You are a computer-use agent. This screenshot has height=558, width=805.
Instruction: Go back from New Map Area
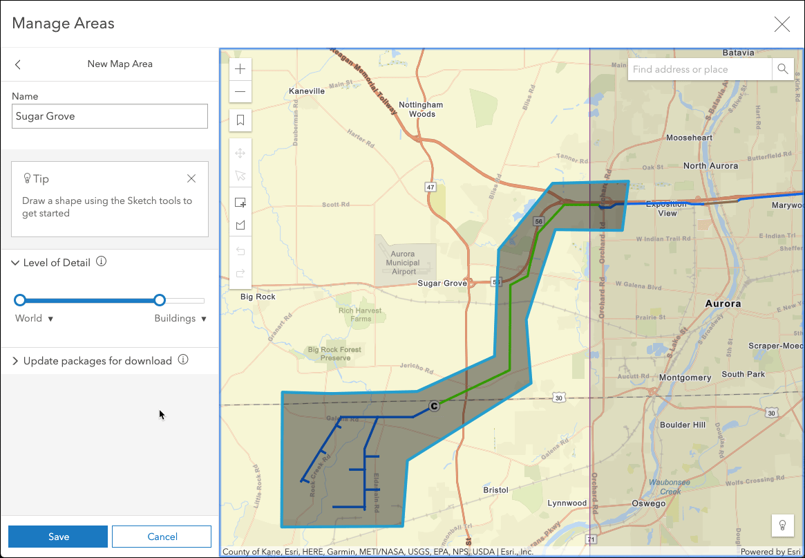click(x=17, y=64)
